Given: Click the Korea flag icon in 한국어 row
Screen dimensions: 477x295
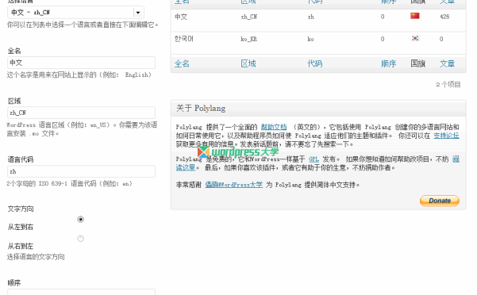Looking at the screenshot, I should [x=415, y=38].
